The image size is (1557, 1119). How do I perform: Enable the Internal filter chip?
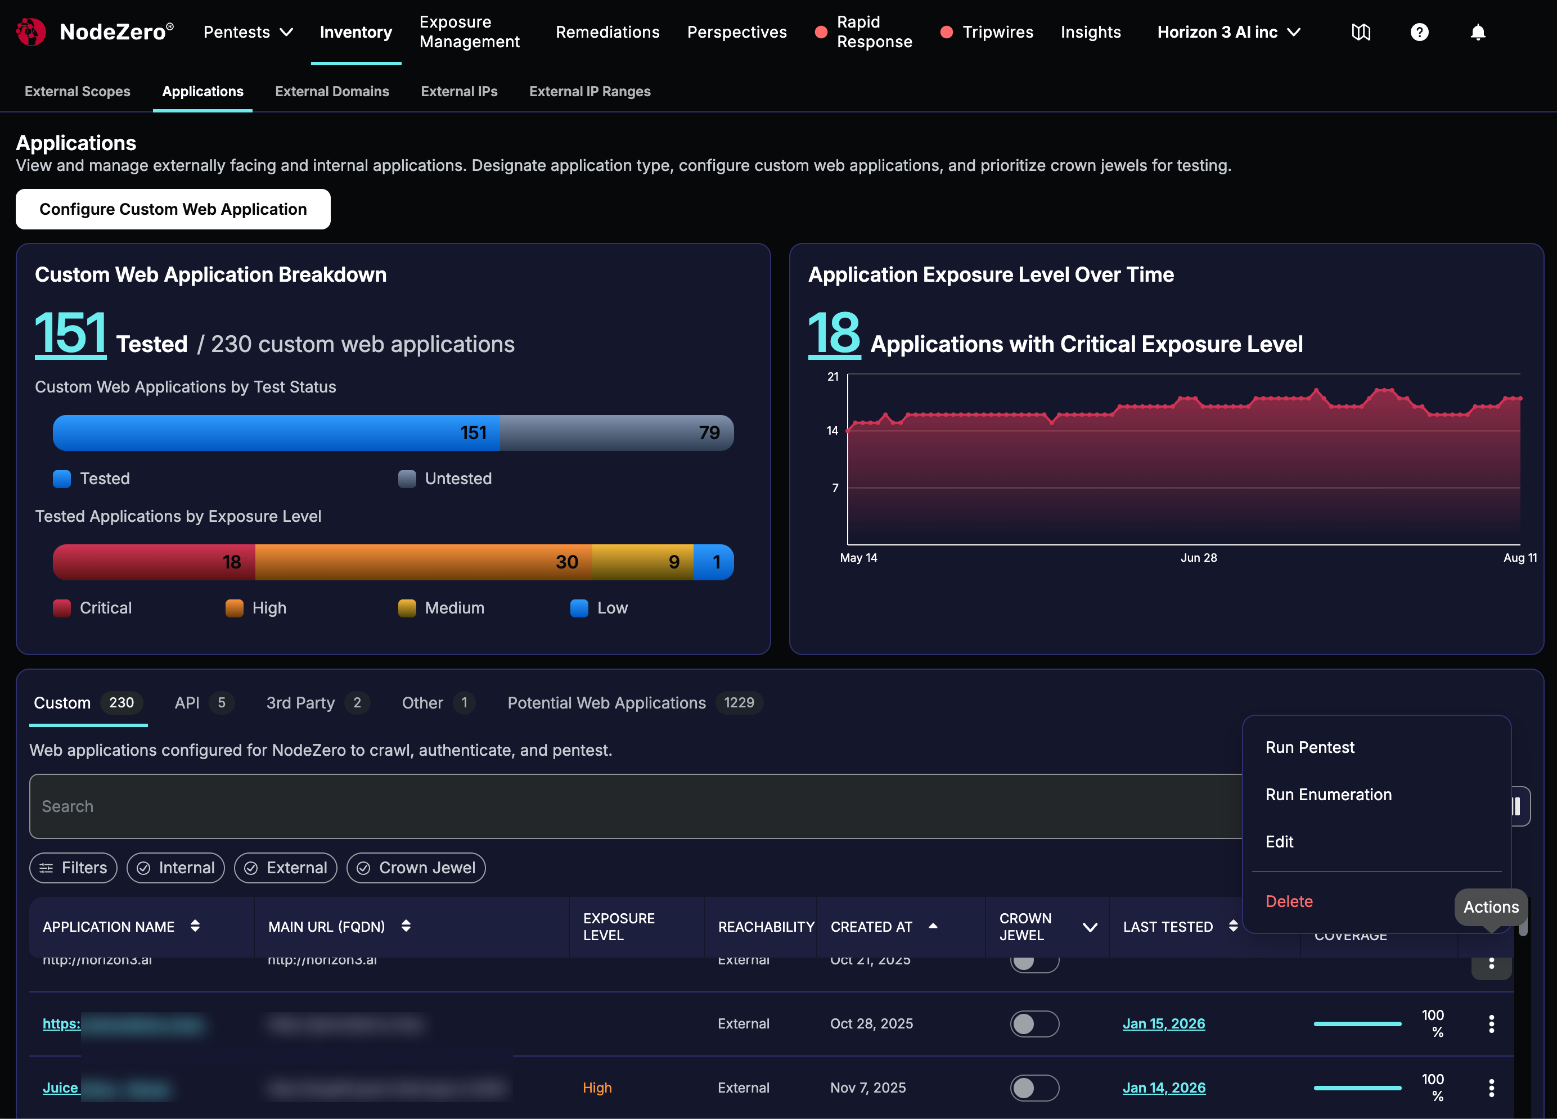tap(175, 868)
